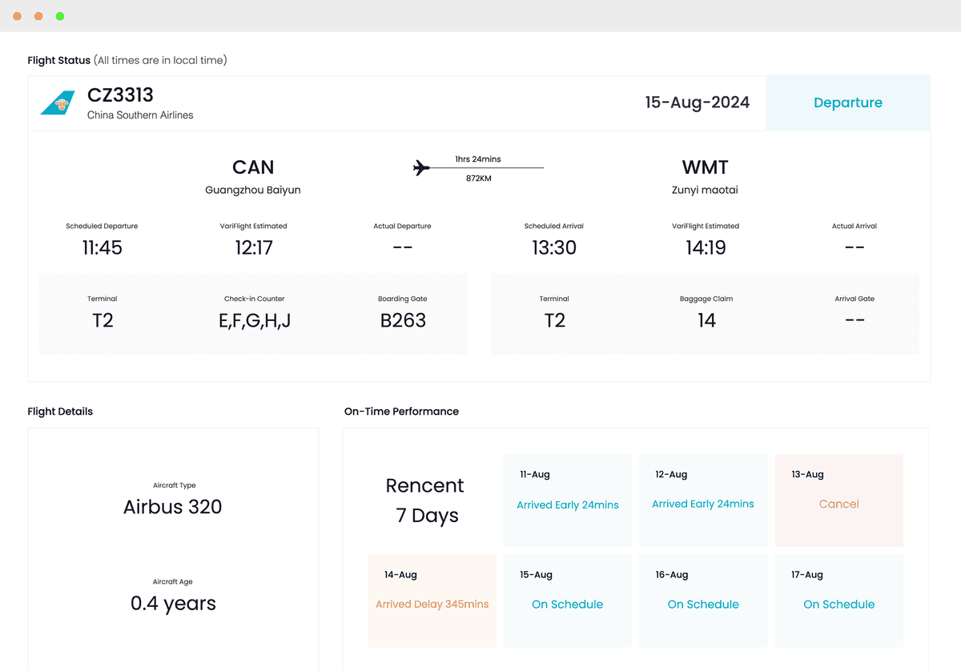This screenshot has height=671, width=961.
Task: Select the Boarding Gate B263
Action: pyautogui.click(x=403, y=319)
